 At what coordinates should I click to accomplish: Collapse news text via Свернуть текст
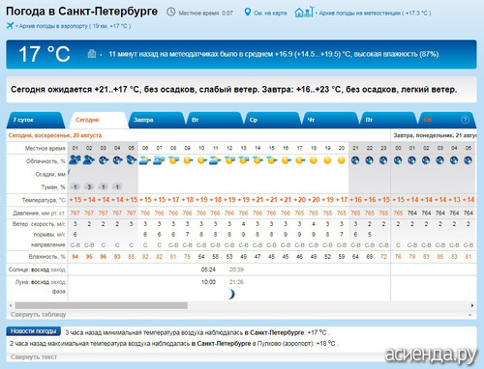coord(34,356)
